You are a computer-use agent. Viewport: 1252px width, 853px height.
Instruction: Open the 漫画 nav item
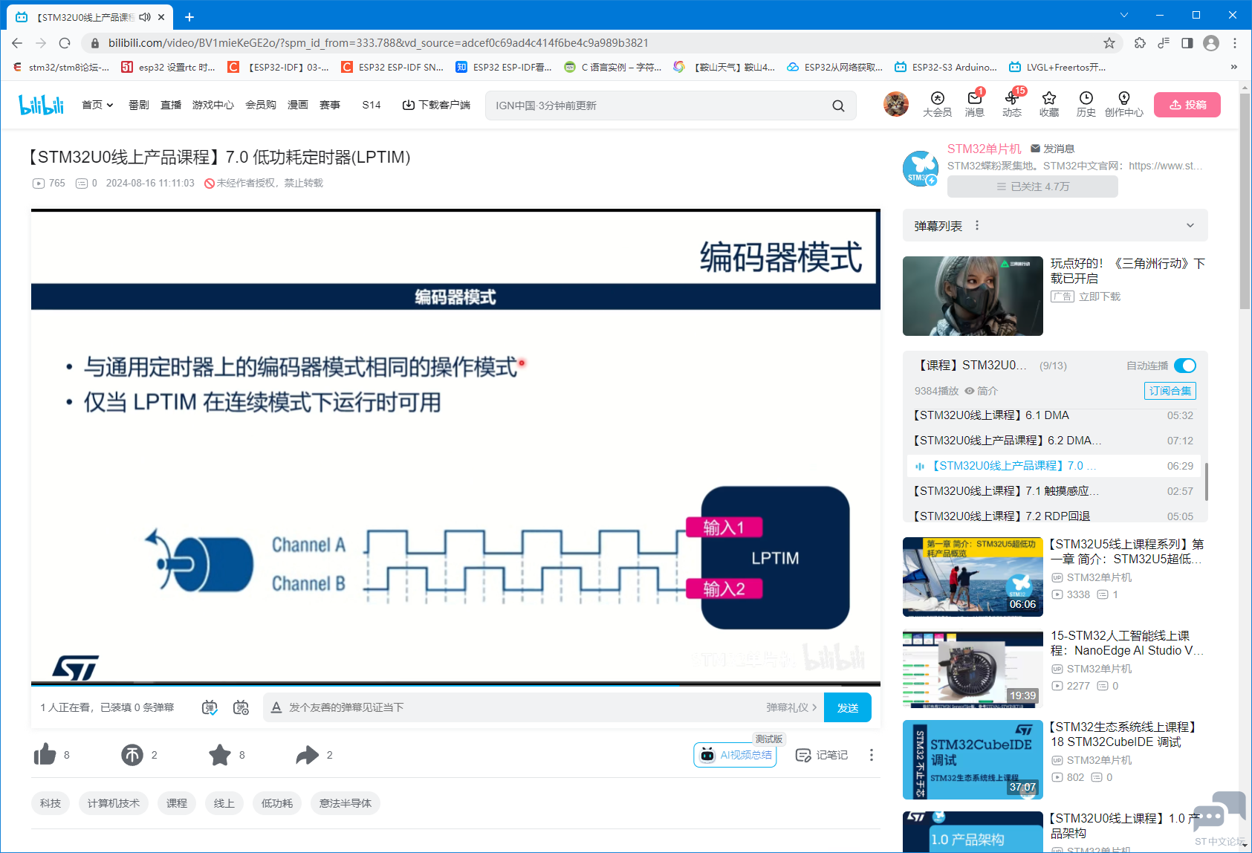[x=298, y=105]
